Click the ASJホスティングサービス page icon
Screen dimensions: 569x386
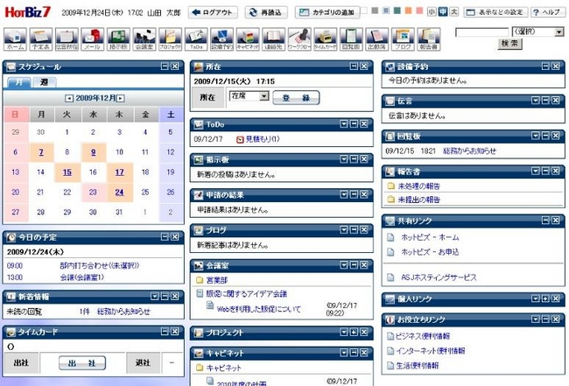pos(390,277)
